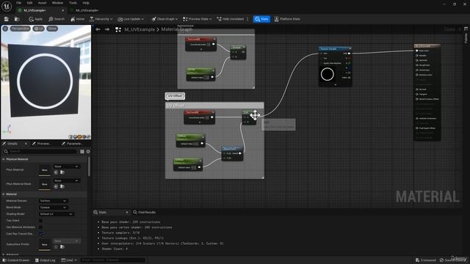
Task: Collapse the Material section
Action: (4, 194)
